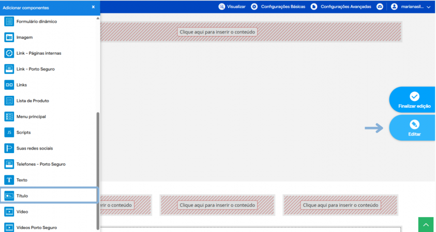Open the Visualizar menu label
This screenshot has width=436, height=232.
tap(236, 7)
